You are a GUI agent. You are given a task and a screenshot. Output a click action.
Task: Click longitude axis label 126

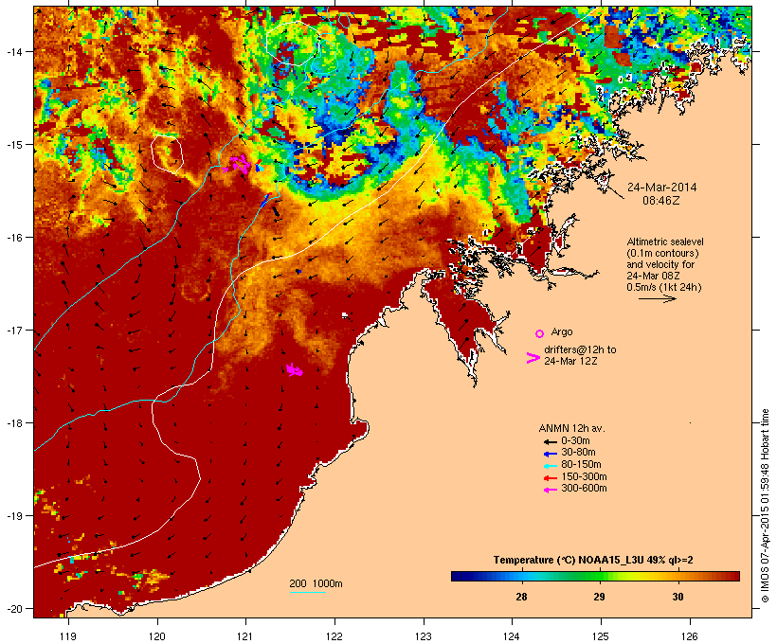(690, 636)
